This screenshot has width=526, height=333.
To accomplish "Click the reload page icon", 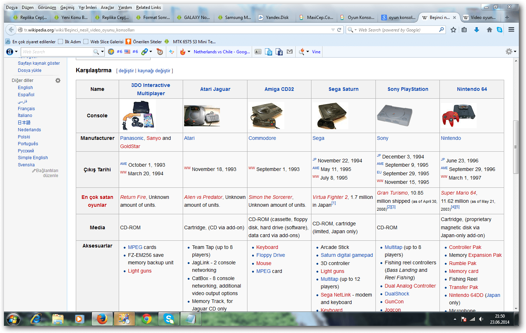I will [339, 30].
